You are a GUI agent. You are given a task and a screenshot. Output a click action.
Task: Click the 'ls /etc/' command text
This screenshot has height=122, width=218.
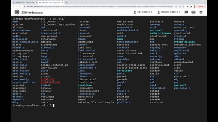tap(59, 19)
